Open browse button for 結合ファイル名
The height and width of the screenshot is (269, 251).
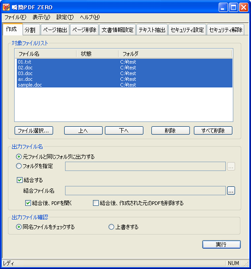231,191
